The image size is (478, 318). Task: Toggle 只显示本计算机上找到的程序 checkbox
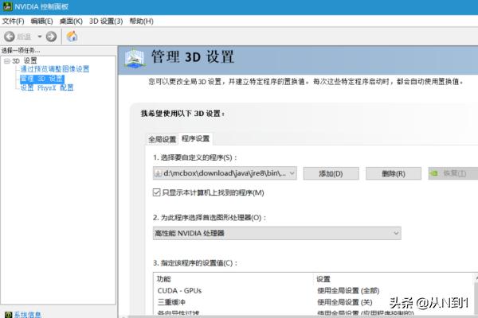pos(156,192)
